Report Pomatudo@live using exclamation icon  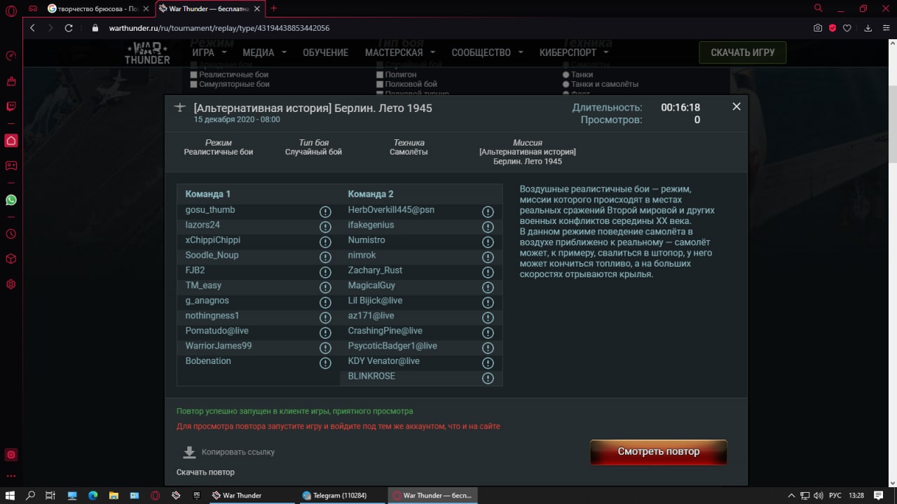[x=325, y=332]
